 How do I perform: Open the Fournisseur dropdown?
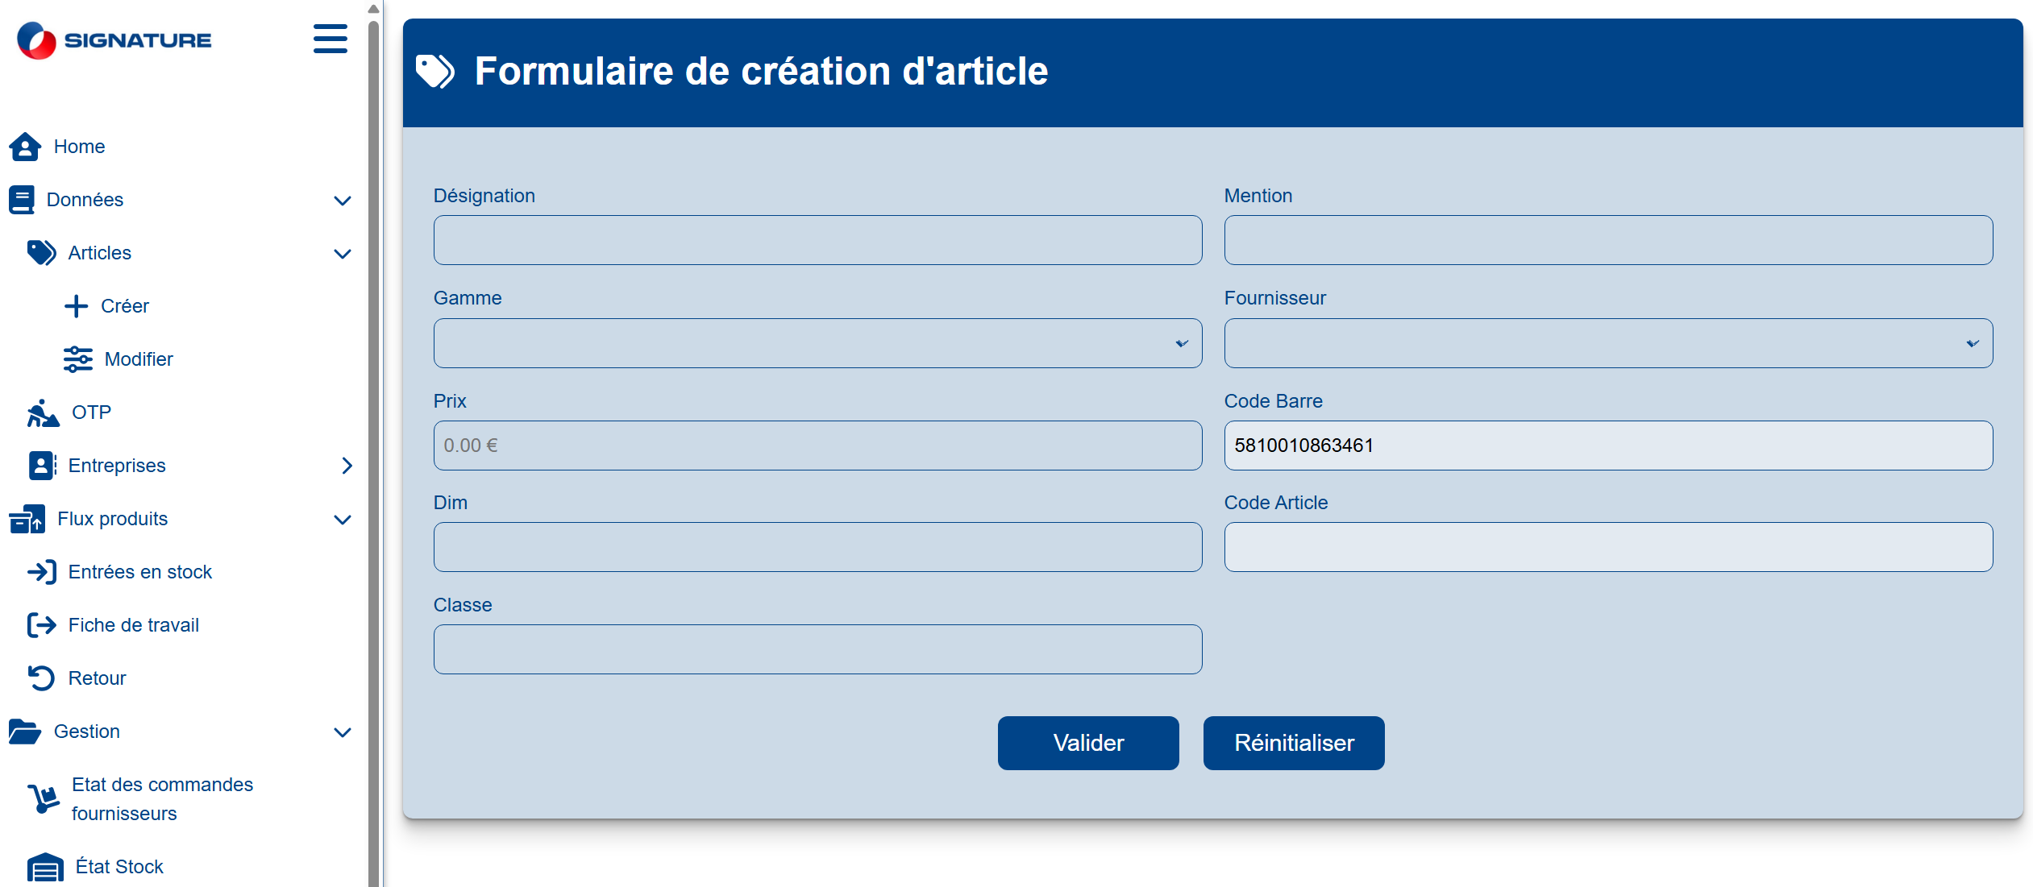pyautogui.click(x=1608, y=343)
